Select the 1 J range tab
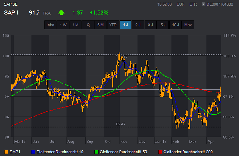The image size is (239, 156). click(125, 25)
